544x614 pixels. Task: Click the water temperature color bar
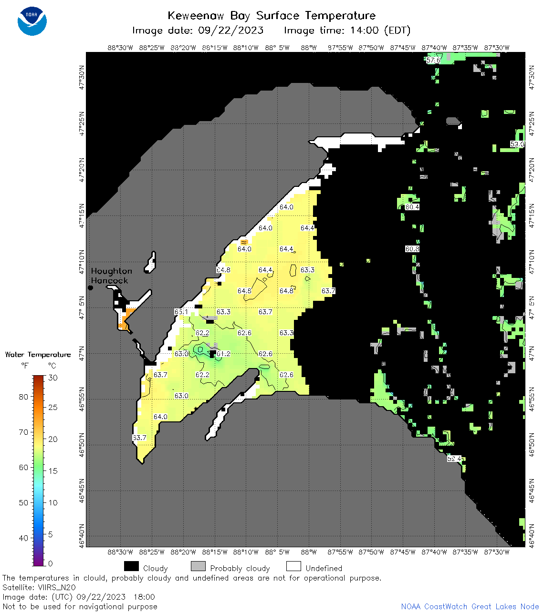click(39, 471)
